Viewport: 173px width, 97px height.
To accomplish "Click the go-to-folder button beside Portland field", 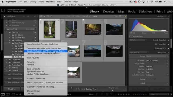I will 167,66.
